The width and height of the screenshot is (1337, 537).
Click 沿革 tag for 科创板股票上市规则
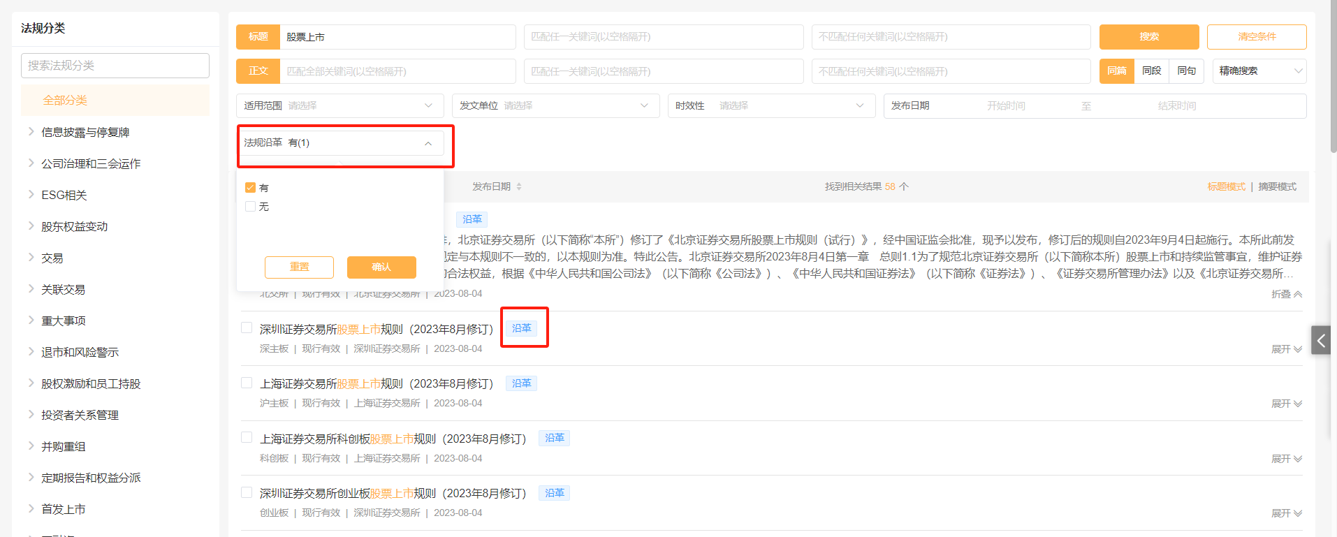554,438
